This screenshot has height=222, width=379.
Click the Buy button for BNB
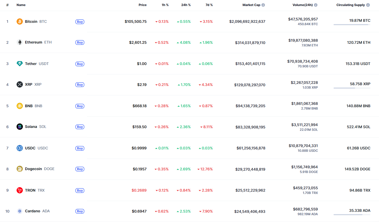[80, 106]
